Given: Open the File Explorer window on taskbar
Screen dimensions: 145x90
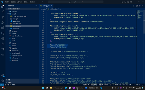Looking at the screenshot, I should click(x=57, y=88).
